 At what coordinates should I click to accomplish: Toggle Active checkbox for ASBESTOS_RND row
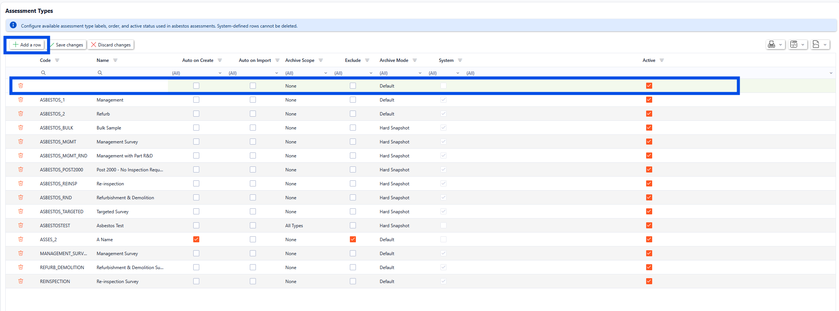(x=649, y=197)
